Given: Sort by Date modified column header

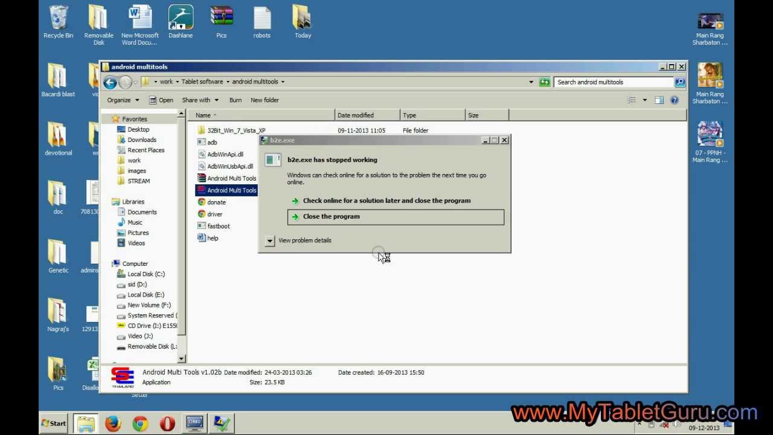Looking at the screenshot, I should tap(367, 115).
